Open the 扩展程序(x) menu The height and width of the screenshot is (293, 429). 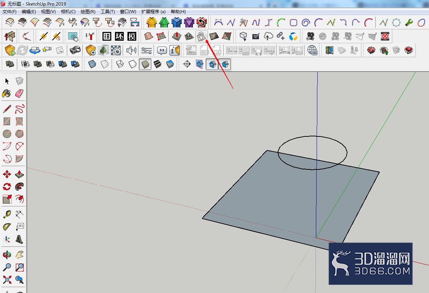coord(153,11)
